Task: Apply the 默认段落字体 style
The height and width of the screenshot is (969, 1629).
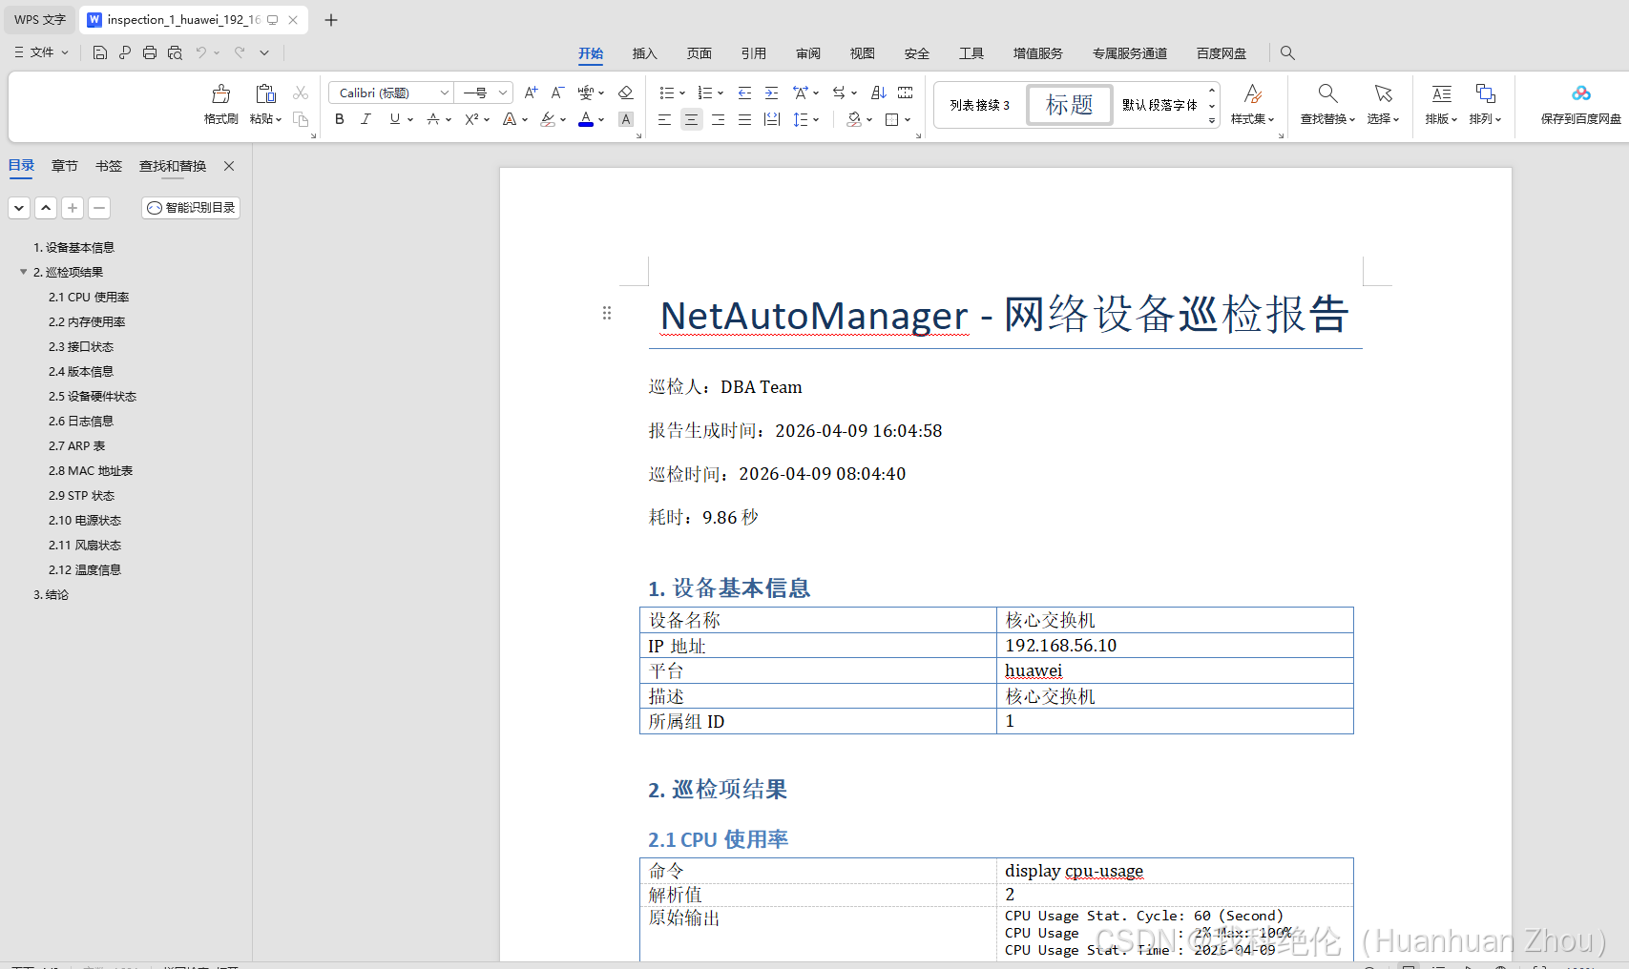Action: [x=1159, y=105]
